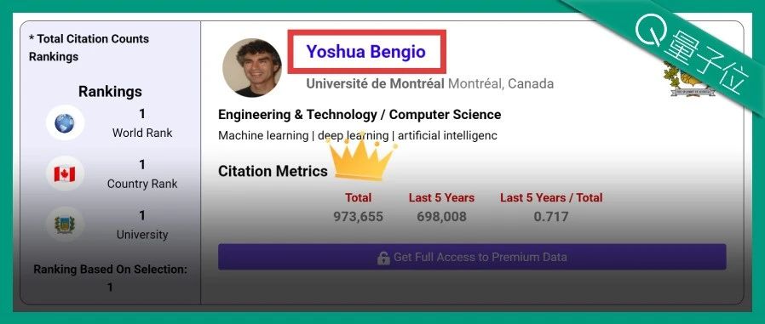Viewport: 765px width, 324px height.
Task: Click the Citation Metrics heading
Action: [273, 171]
